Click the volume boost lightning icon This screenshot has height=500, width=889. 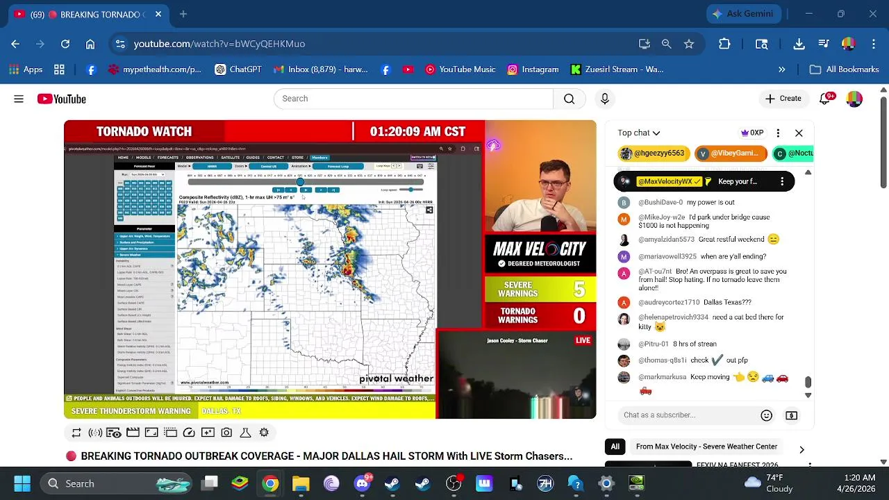95,433
